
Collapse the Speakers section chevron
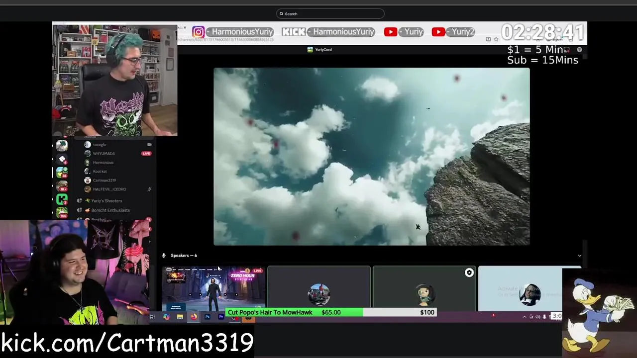(x=579, y=256)
